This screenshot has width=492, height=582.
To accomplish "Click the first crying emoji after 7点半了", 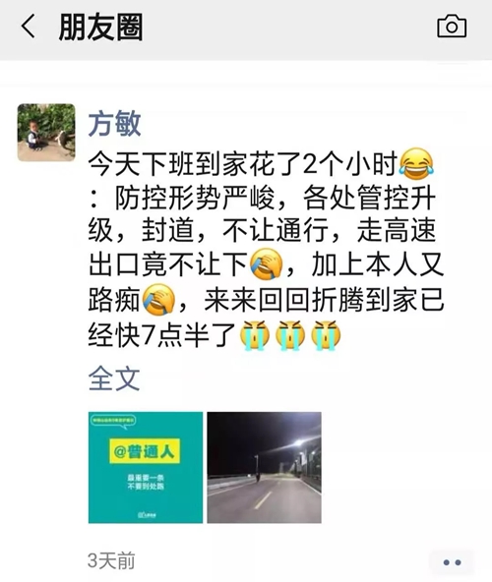I will [255, 335].
